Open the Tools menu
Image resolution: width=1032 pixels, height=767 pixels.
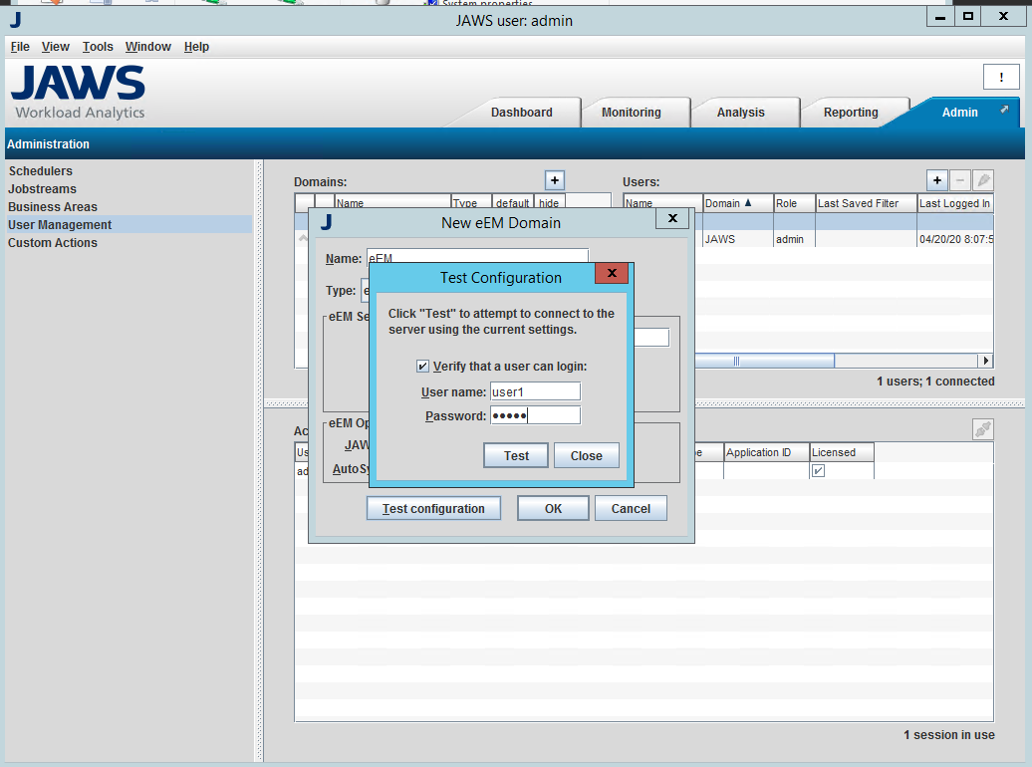coord(98,47)
